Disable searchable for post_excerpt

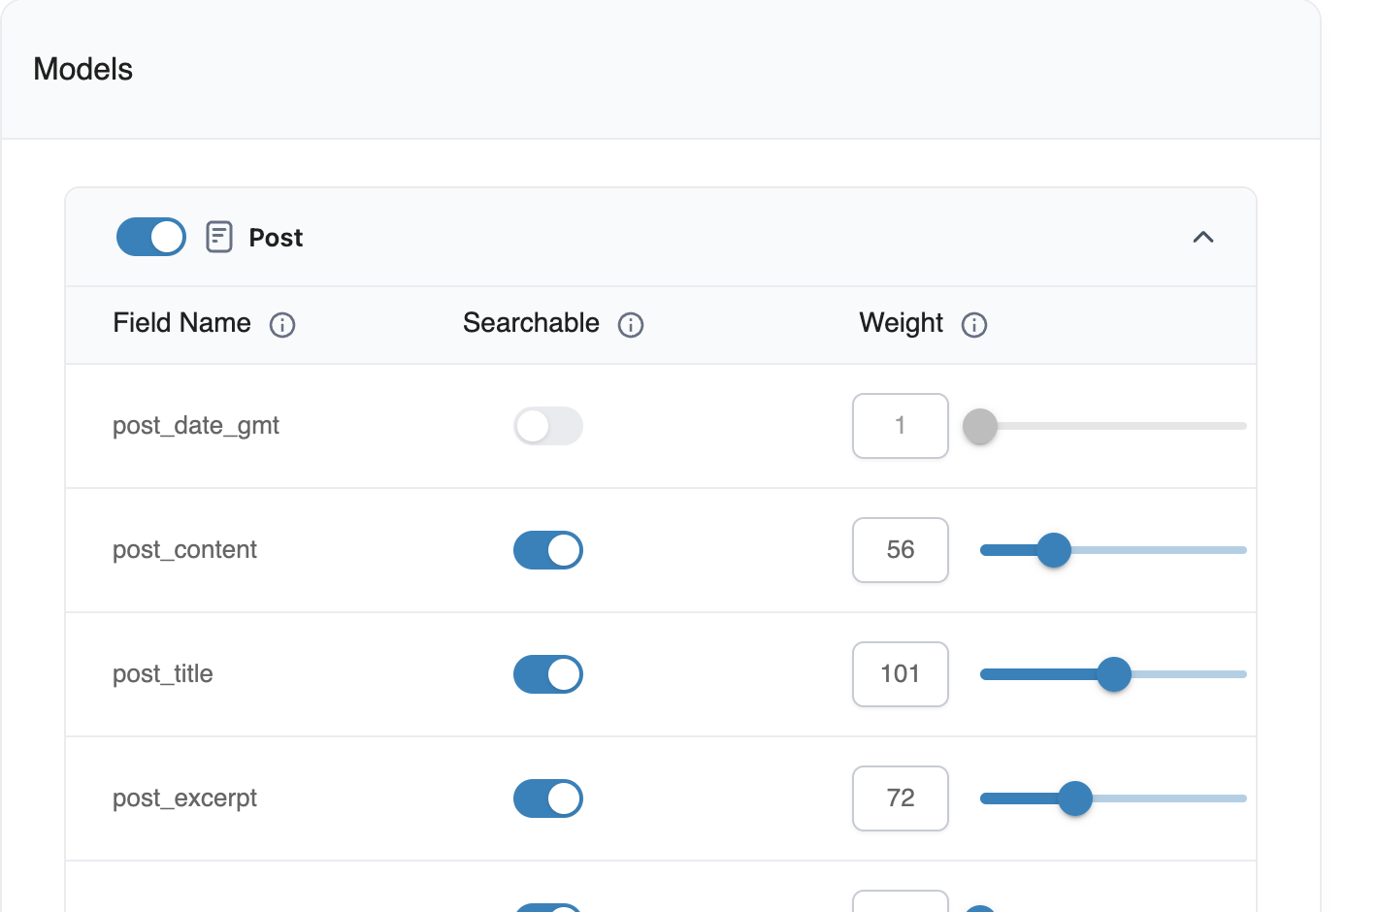coord(548,798)
